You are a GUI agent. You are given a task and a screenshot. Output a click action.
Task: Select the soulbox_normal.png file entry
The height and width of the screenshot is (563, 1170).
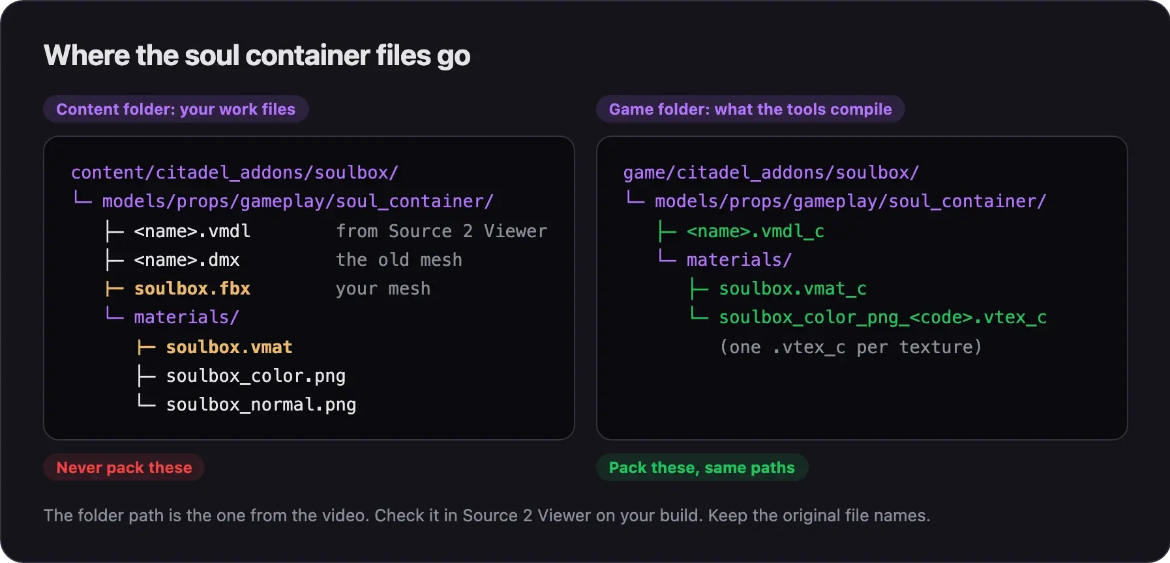[261, 405]
